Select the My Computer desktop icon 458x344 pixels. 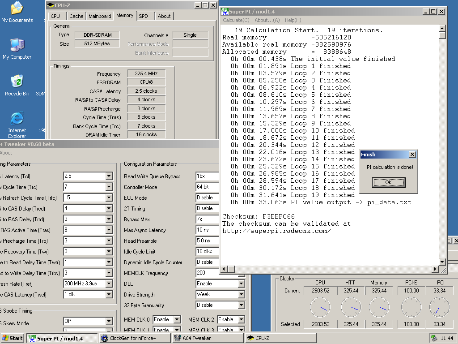coord(17,48)
